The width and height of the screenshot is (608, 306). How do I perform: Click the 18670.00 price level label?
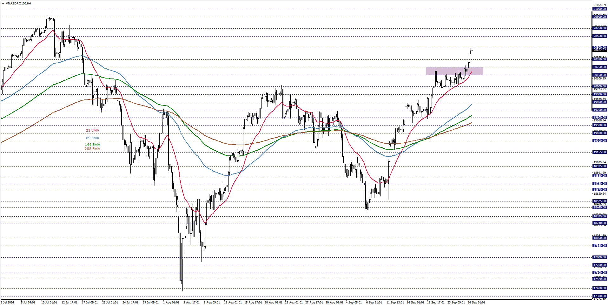point(600,190)
